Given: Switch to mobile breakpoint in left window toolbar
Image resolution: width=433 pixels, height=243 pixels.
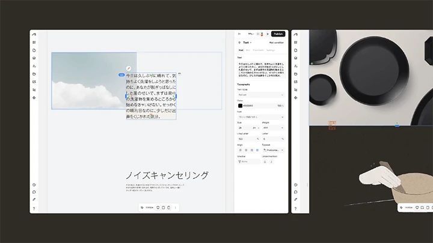Looking at the screenshot, I should (x=168, y=208).
